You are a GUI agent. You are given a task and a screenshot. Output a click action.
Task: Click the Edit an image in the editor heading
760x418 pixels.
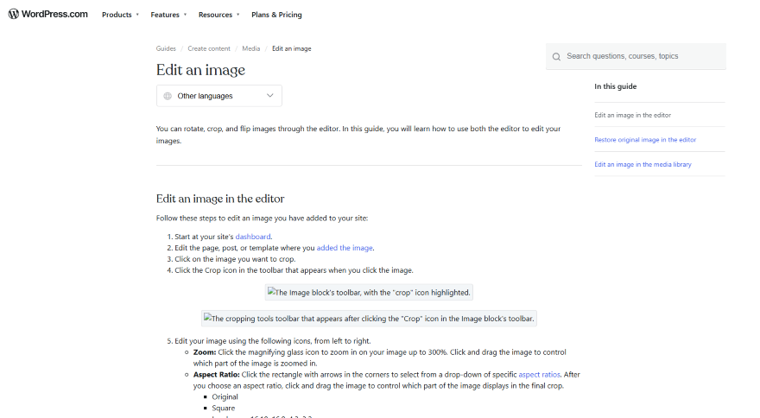[x=220, y=199]
